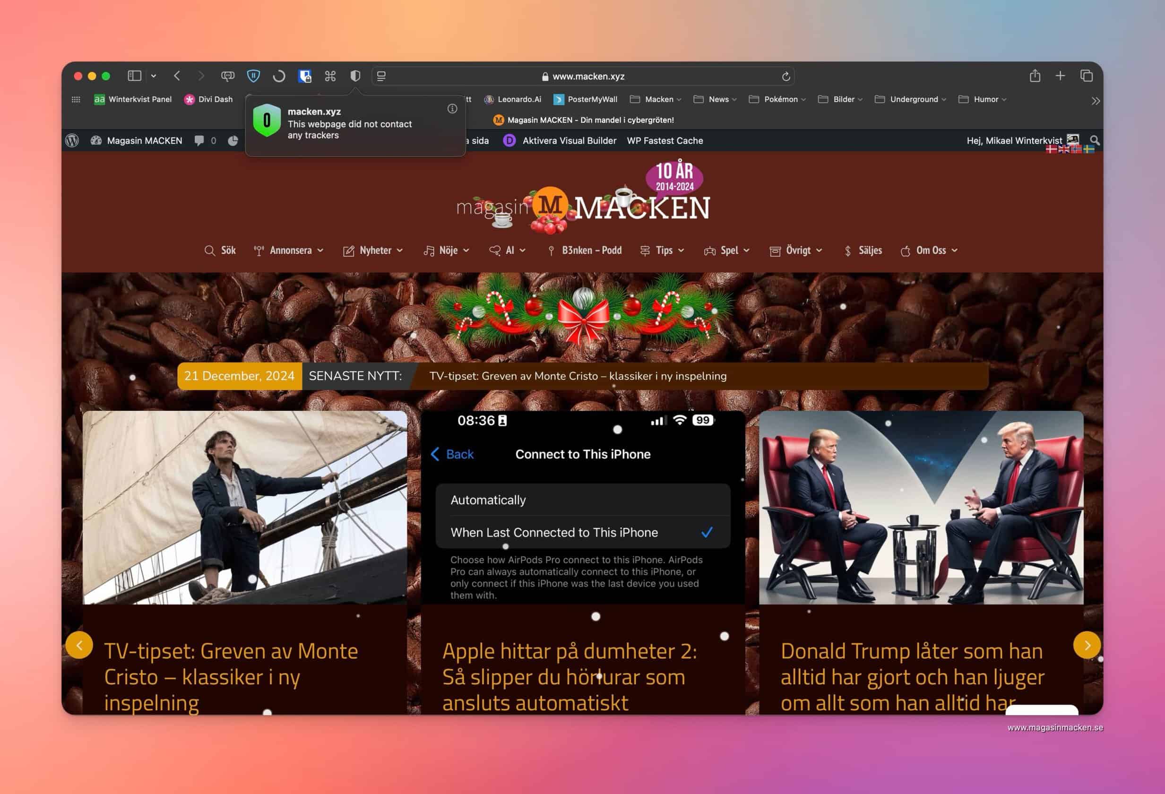Switch language to Swedish flag

[x=1089, y=149]
